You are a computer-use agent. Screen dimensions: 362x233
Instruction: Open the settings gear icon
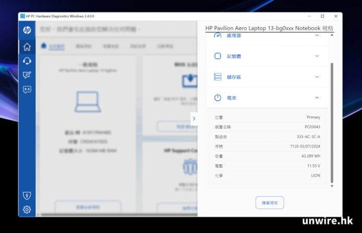tap(27, 210)
